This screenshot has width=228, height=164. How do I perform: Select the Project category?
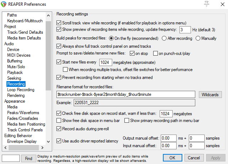pos(10,27)
